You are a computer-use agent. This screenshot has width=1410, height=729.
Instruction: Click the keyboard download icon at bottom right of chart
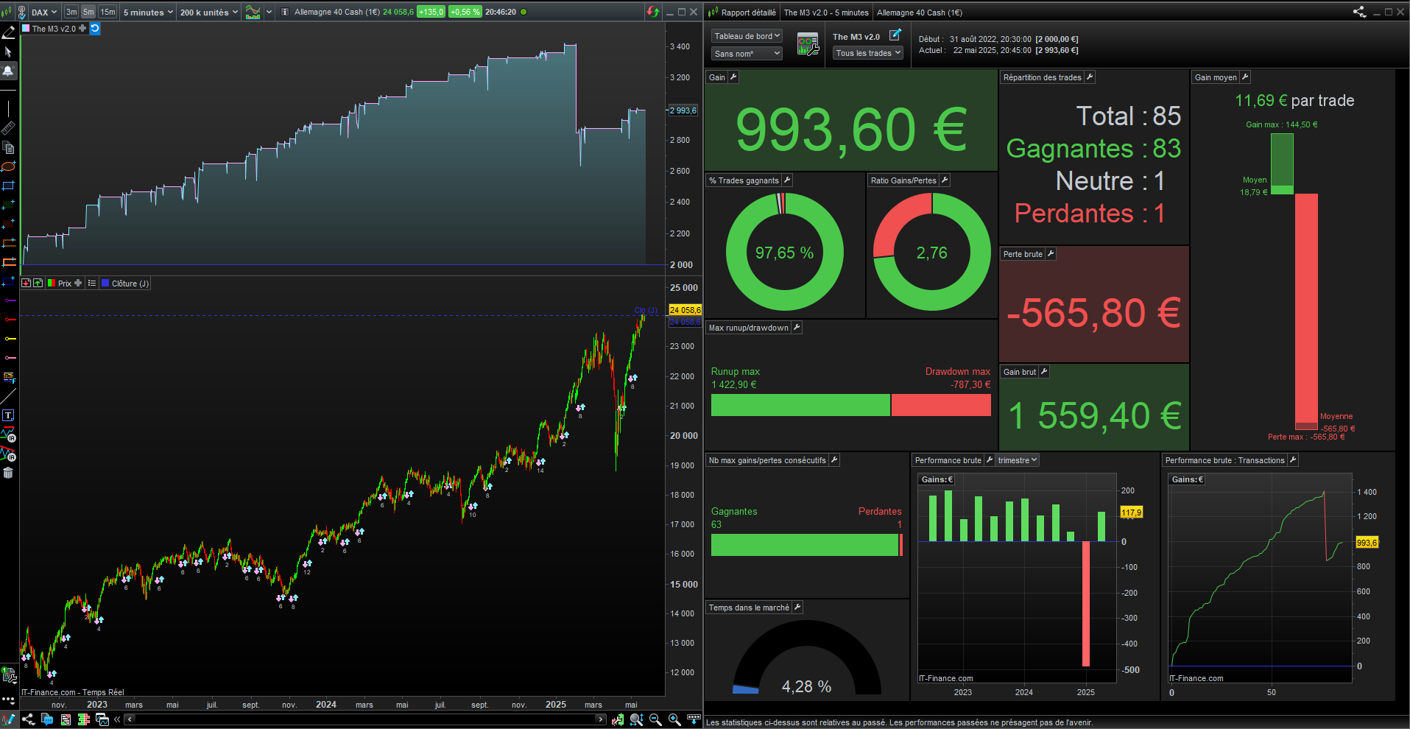pos(693,719)
